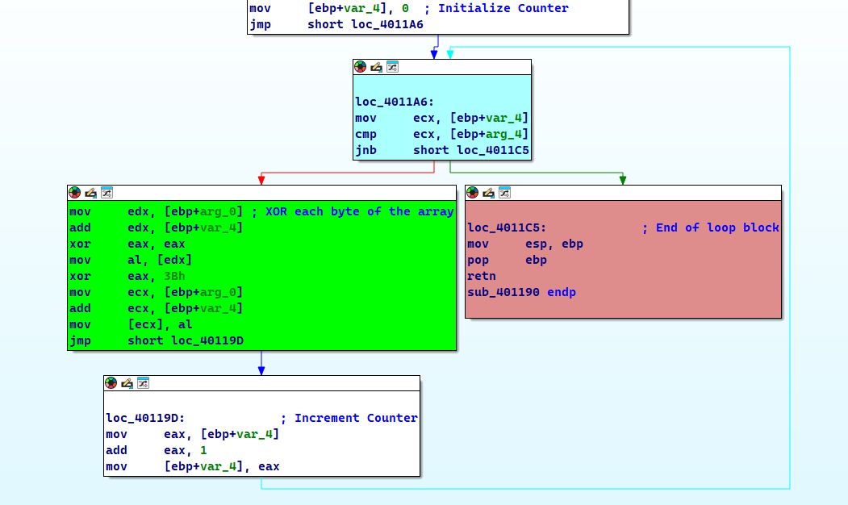Click the pencil edit icon on the loc_40119D node
848x505 pixels.
(x=127, y=383)
